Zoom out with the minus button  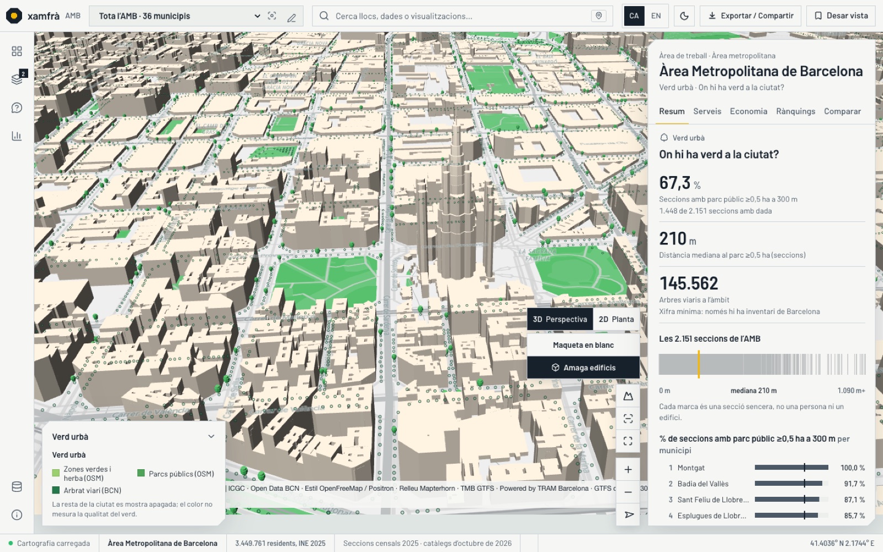pyautogui.click(x=628, y=492)
